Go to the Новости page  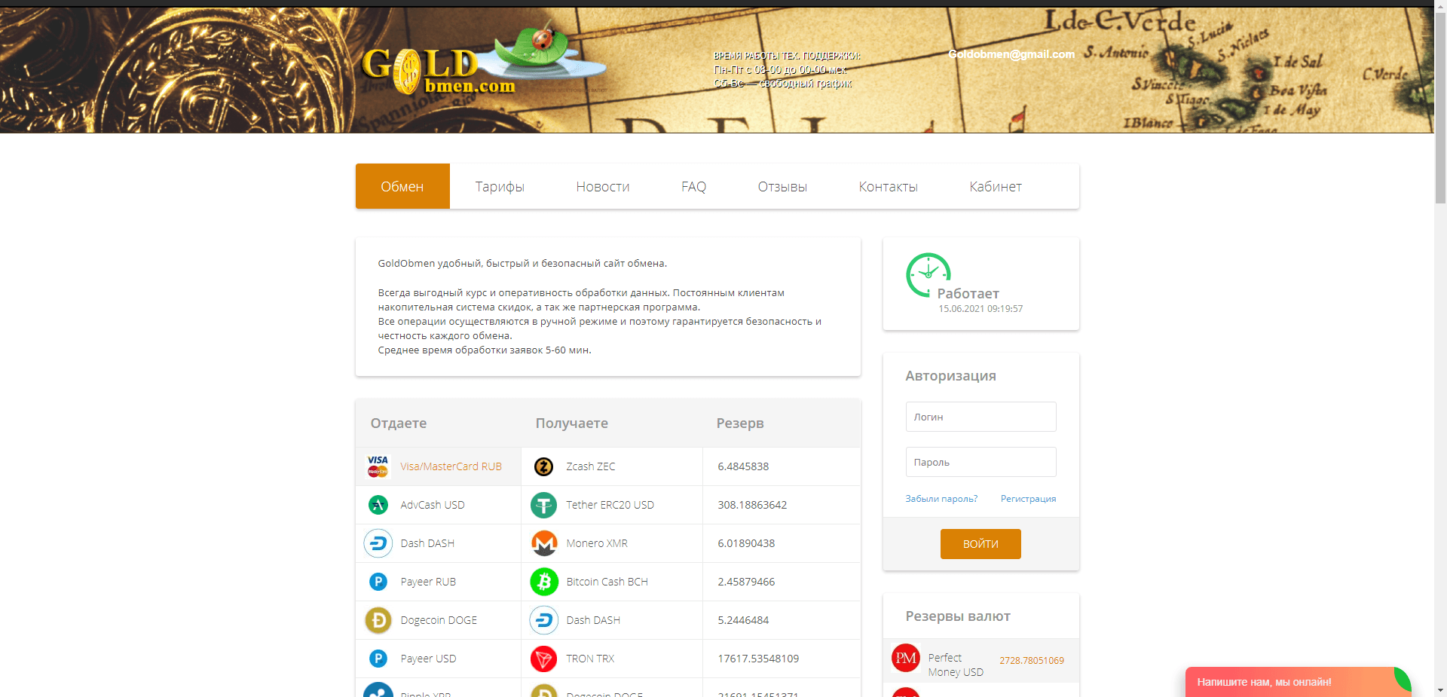tap(603, 186)
